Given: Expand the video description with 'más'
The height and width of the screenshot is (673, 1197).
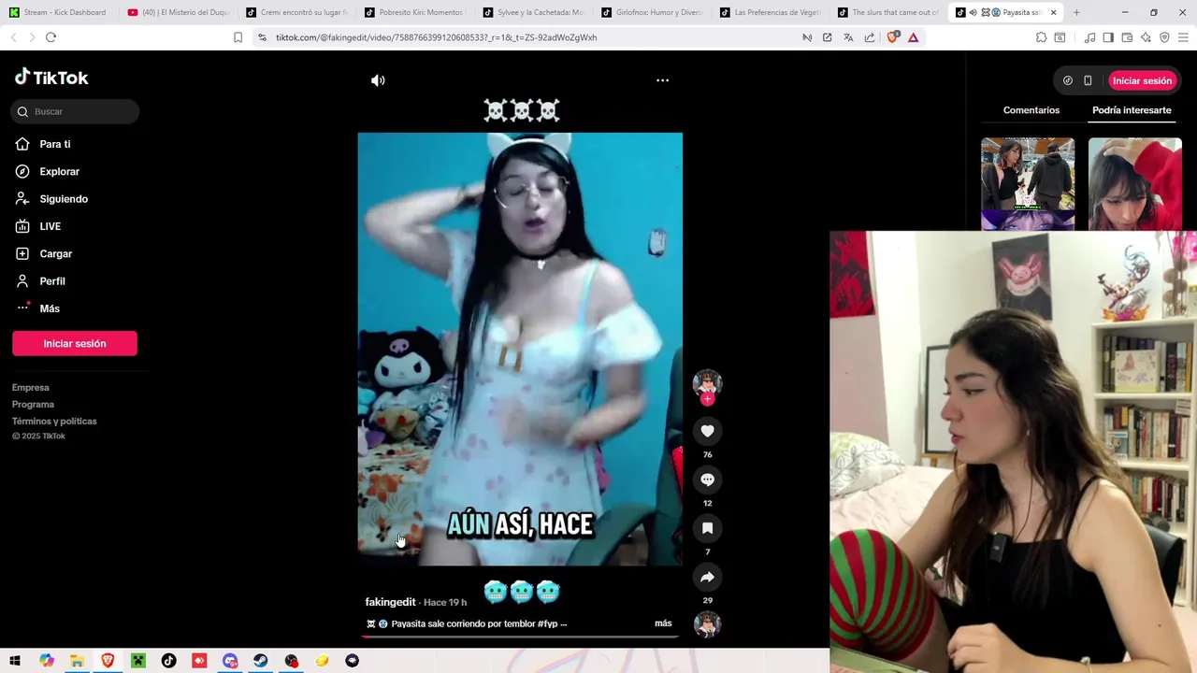Looking at the screenshot, I should pos(663,623).
